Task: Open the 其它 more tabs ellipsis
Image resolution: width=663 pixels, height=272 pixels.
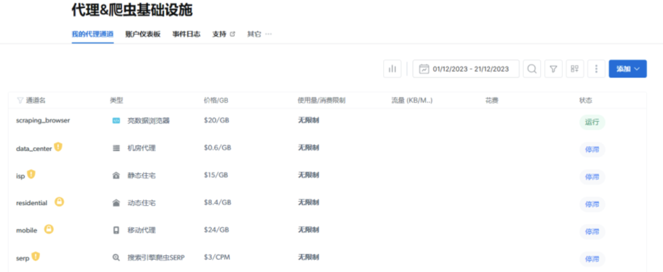Action: pyautogui.click(x=268, y=34)
